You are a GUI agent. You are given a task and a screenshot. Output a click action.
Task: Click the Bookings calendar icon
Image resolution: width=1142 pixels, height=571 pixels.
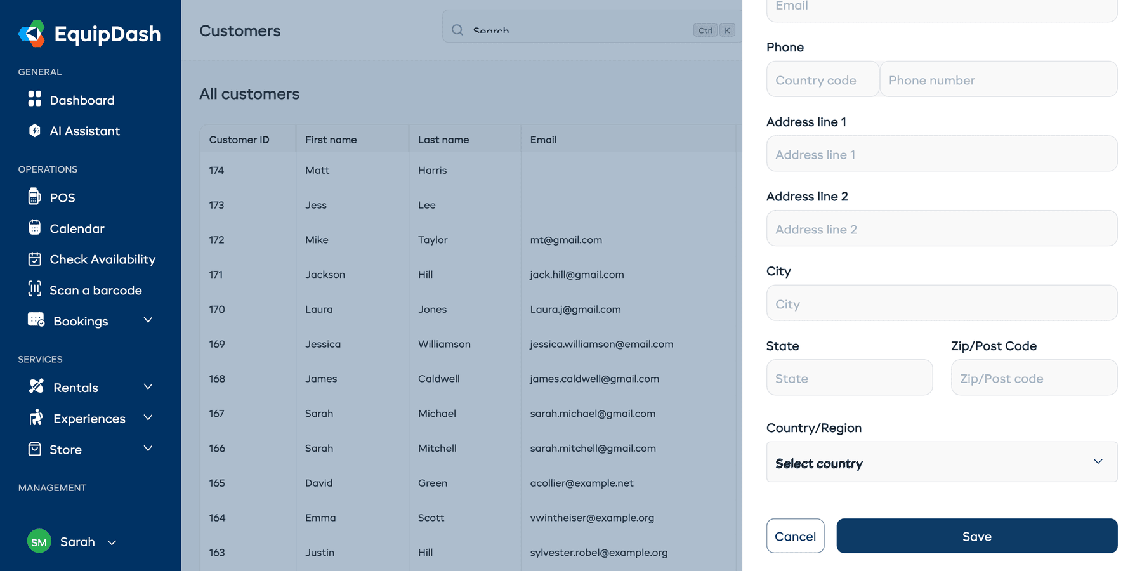click(36, 320)
